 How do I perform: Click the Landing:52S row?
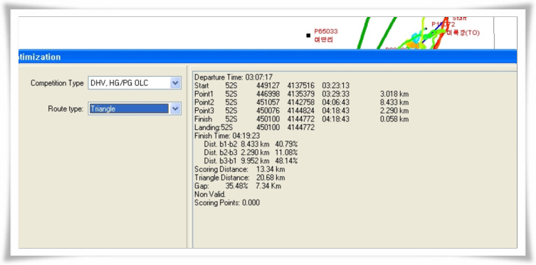[254, 128]
